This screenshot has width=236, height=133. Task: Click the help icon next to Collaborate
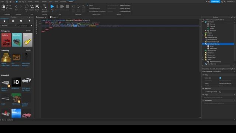click(x=222, y=1)
